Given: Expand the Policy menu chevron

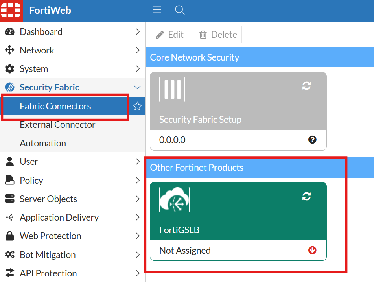Looking at the screenshot, I should click(x=138, y=180).
